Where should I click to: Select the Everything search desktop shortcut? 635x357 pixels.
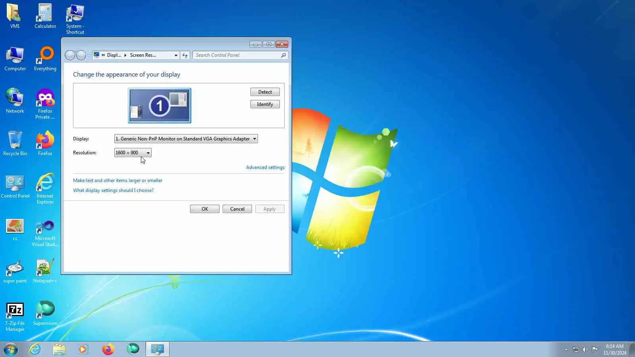[45, 59]
